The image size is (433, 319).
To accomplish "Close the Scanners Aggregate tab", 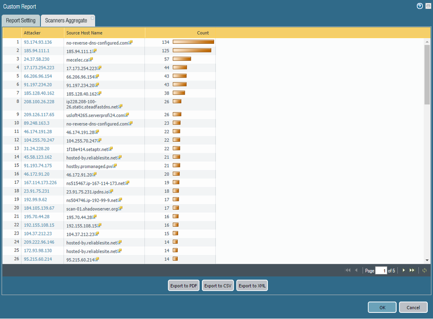I will pos(92,19).
